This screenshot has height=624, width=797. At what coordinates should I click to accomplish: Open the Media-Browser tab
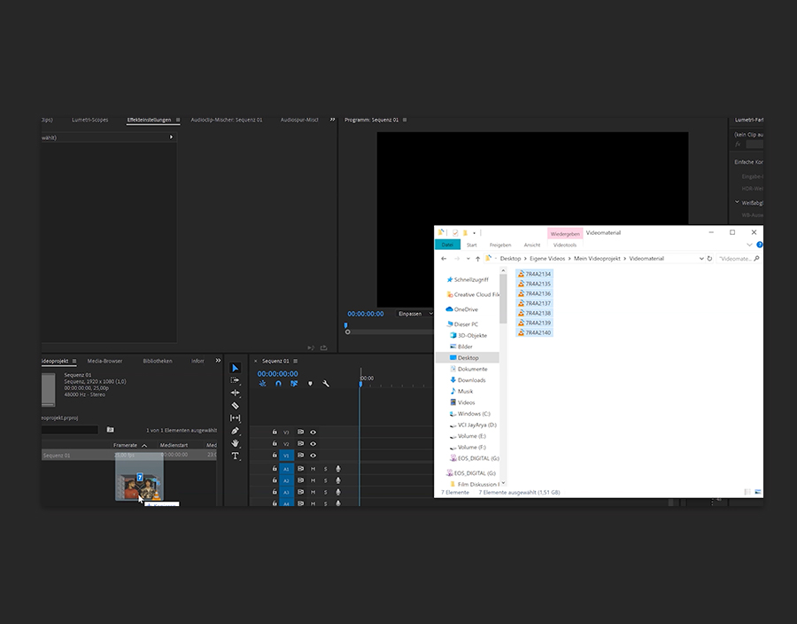tap(104, 361)
